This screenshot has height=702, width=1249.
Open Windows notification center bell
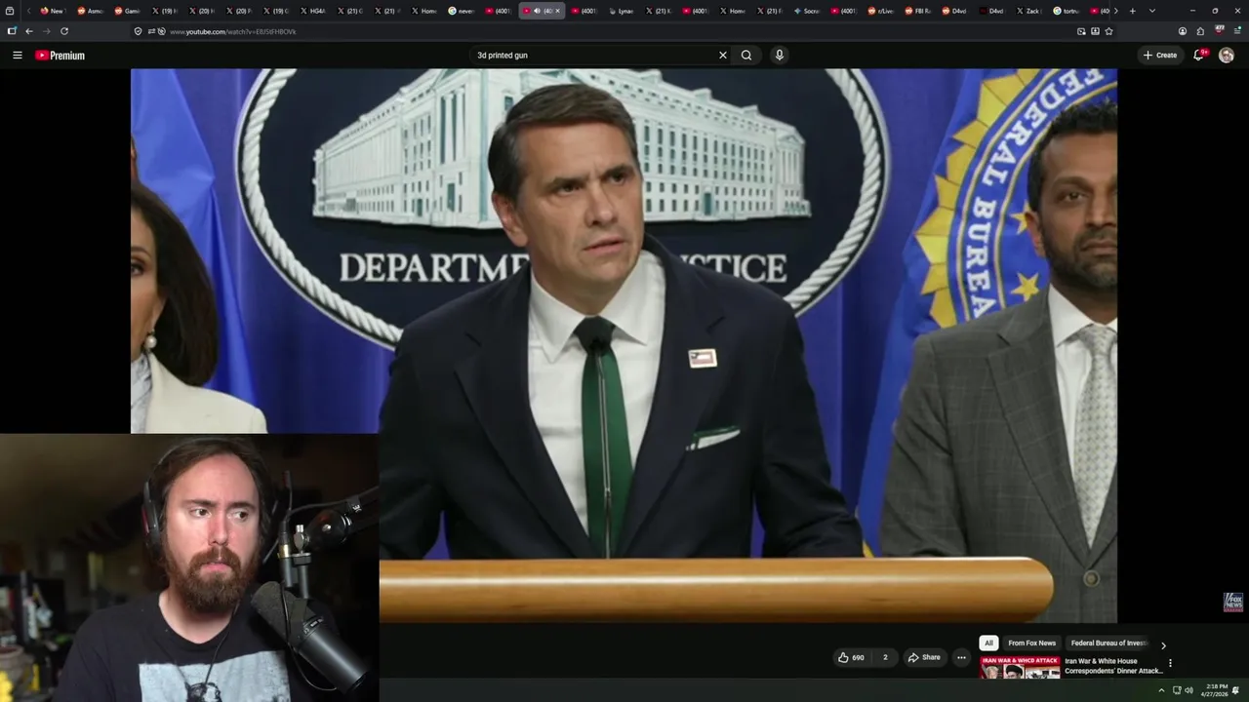pos(1236,690)
